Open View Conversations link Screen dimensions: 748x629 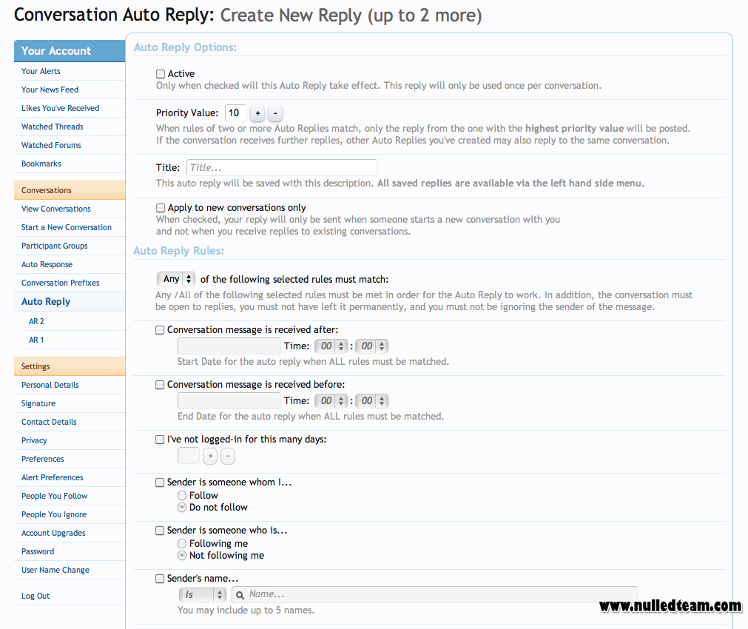56,209
